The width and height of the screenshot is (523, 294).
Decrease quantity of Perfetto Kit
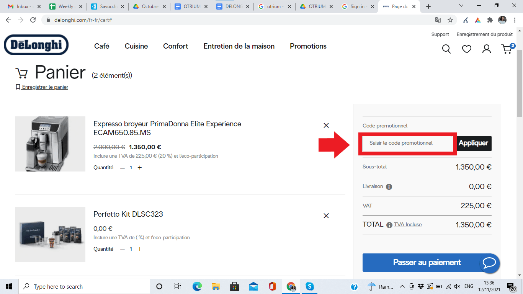coord(123,249)
